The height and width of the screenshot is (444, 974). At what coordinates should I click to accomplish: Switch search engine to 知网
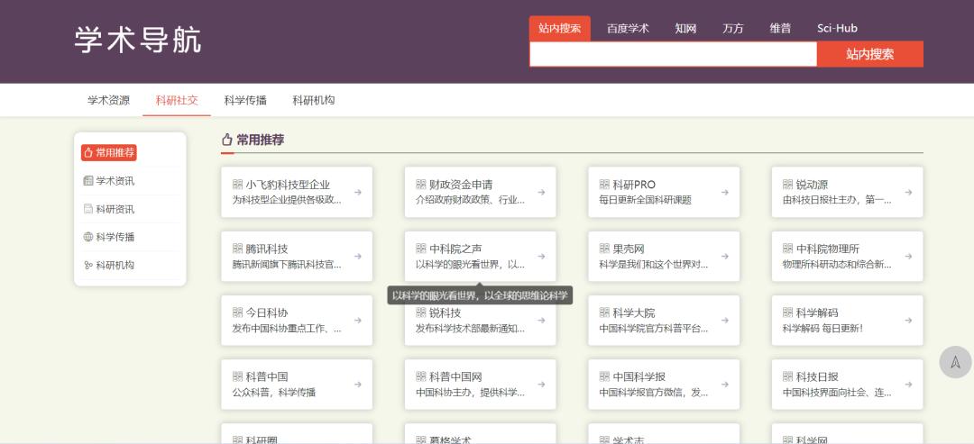click(x=685, y=29)
